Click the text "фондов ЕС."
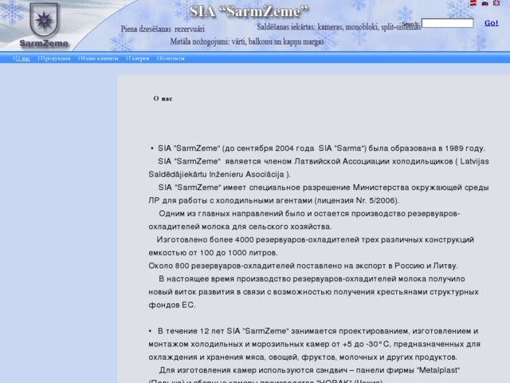The height and width of the screenshot is (383, 510). pyautogui.click(x=172, y=305)
